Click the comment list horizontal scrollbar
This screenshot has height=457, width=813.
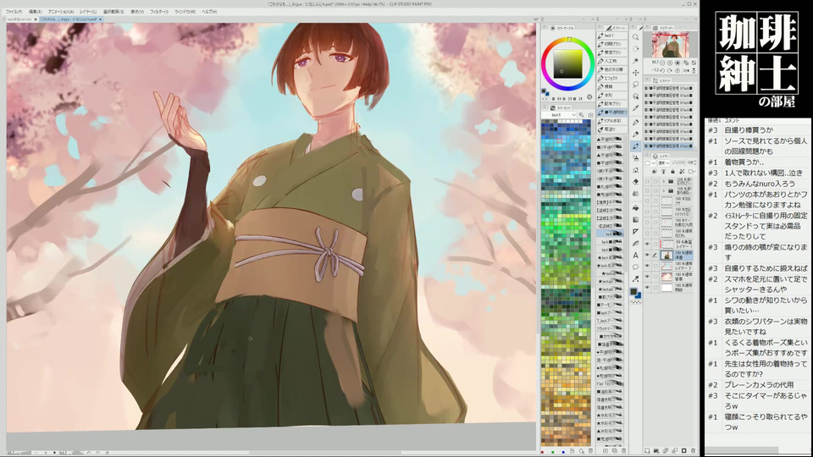(742, 450)
